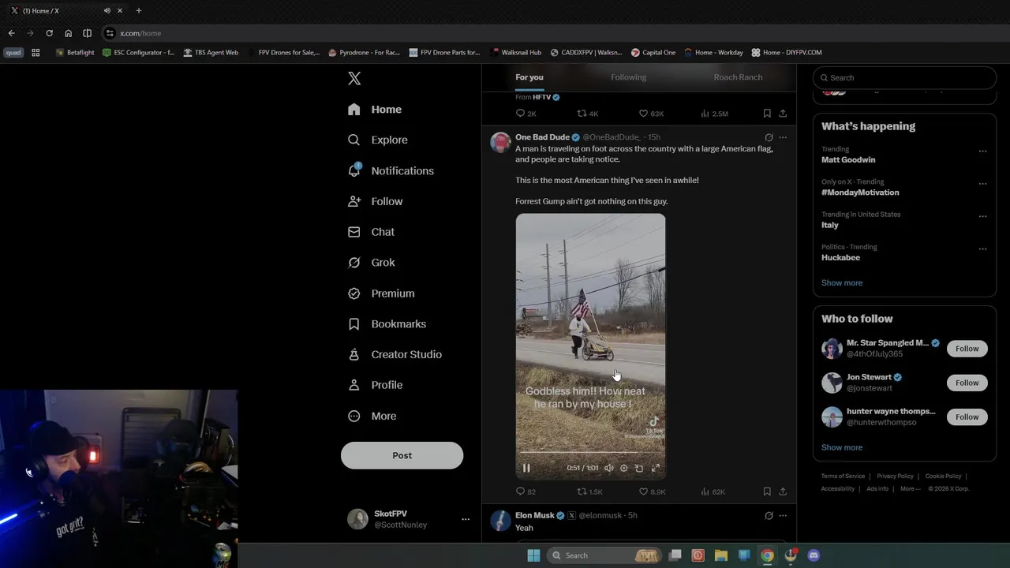Open the Walksnail Hub bookmark
This screenshot has width=1010, height=568.
pyautogui.click(x=515, y=52)
